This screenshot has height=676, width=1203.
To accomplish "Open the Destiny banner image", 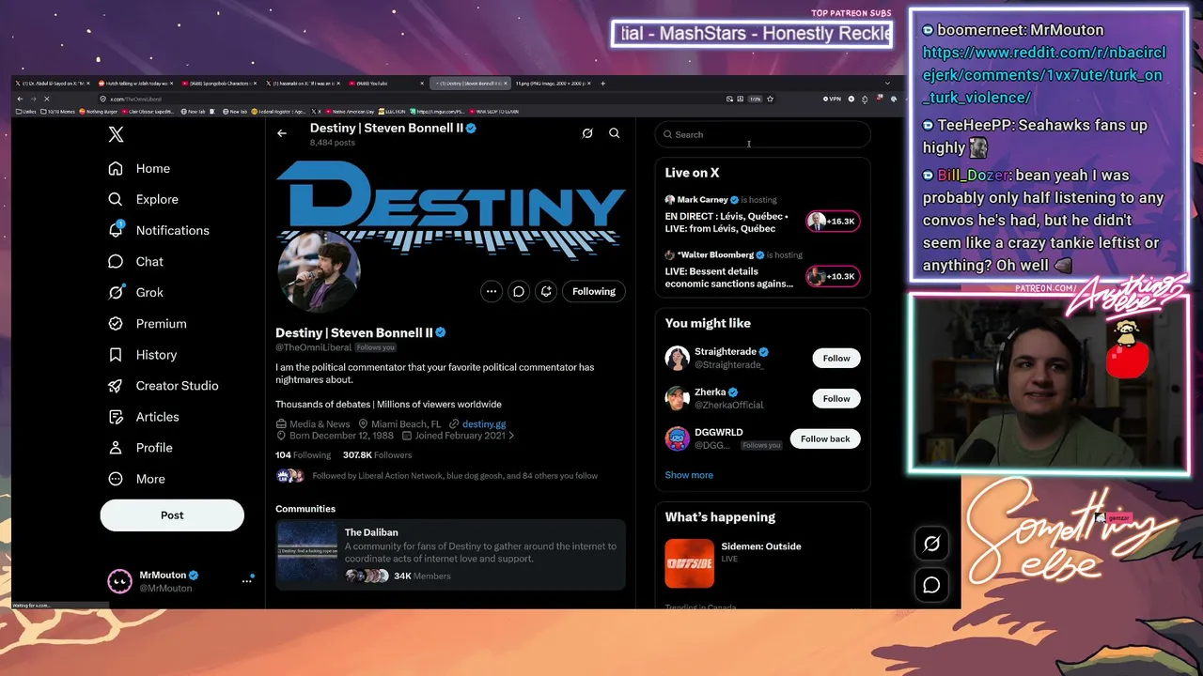I will point(451,211).
